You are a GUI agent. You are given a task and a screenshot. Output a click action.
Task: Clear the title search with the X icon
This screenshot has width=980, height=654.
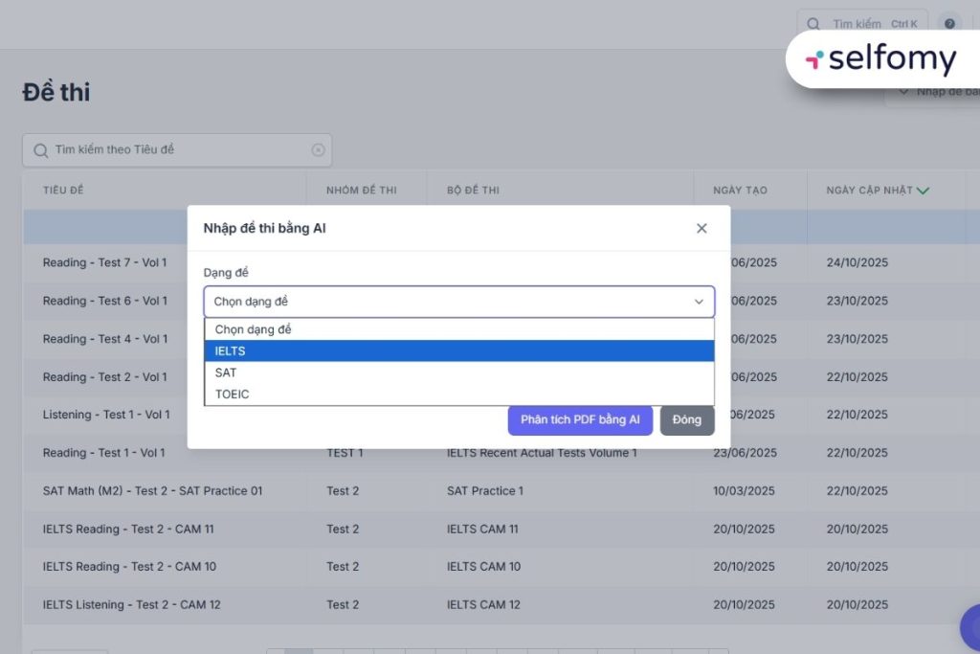tap(318, 150)
